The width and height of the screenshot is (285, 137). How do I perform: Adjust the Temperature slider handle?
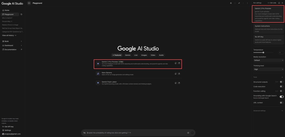(263, 52)
